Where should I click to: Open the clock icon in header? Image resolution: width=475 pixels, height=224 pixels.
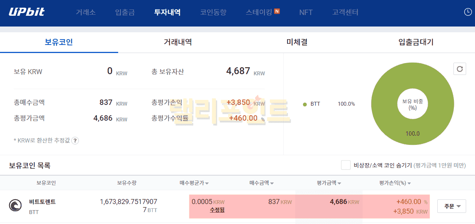pyautogui.click(x=468, y=12)
